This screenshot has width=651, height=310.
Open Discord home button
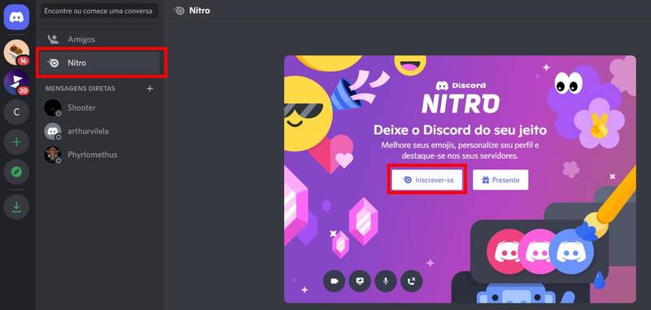16,17
